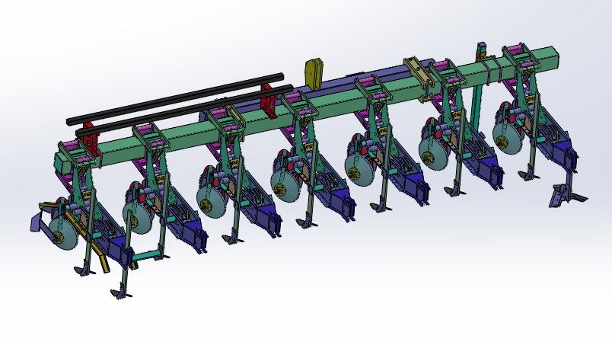
Task: Select the leftmost coulter disc
Action: pyautogui.click(x=63, y=234)
